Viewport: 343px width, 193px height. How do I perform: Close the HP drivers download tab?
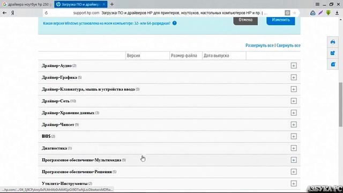click(x=104, y=4)
